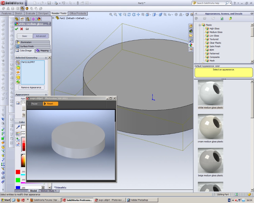Open the Office Products tab
Screen dimensions: 254x203
78,13
